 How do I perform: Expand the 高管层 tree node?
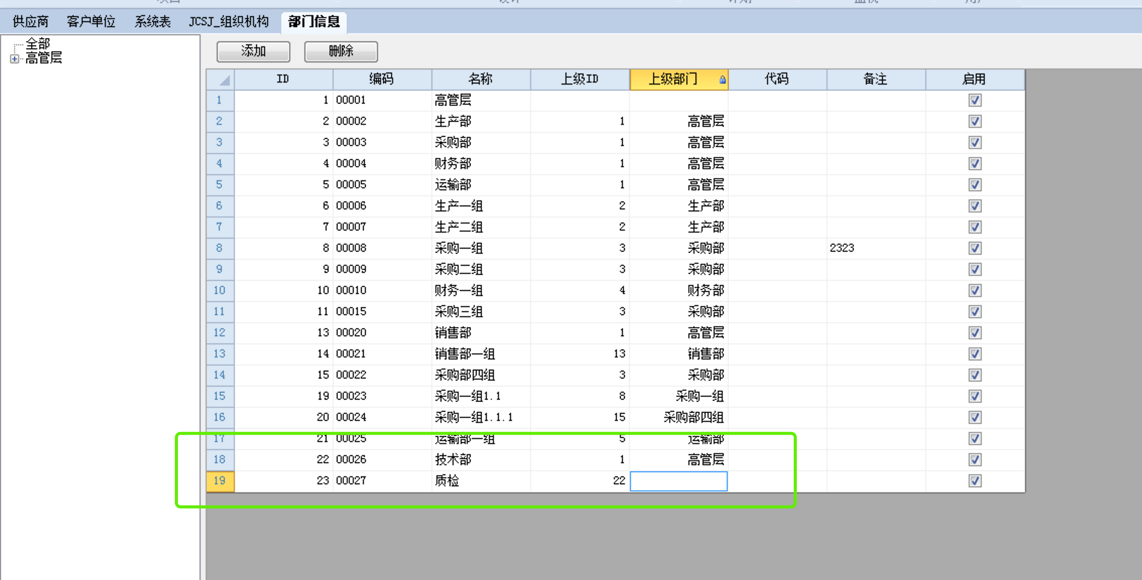tap(15, 59)
